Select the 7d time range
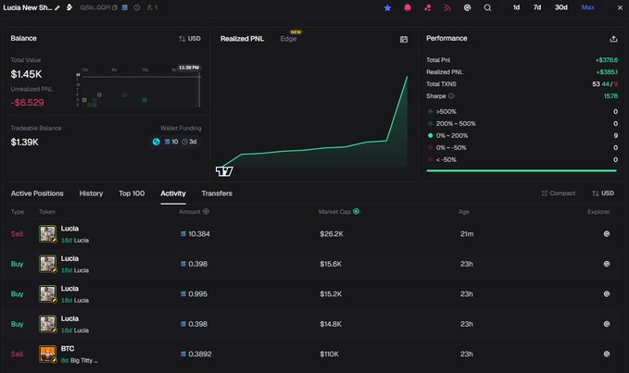The width and height of the screenshot is (629, 373). coord(537,7)
